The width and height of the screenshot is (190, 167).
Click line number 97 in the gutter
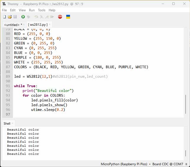tap(8, 114)
